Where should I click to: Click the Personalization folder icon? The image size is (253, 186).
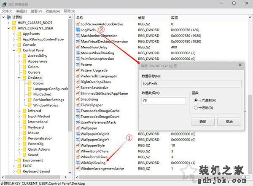point(24,138)
